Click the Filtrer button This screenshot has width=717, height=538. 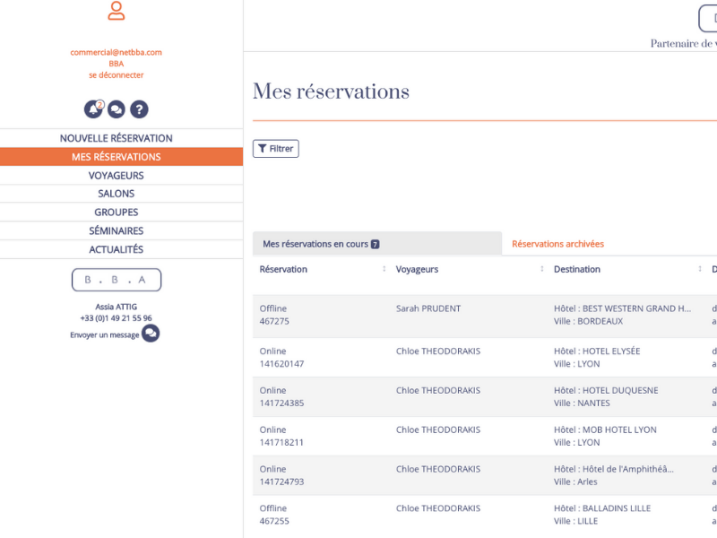(x=276, y=149)
